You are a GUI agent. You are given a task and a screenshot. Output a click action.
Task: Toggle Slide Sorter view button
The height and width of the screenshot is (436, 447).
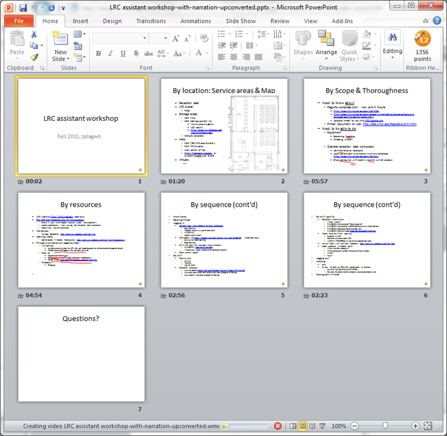pos(303,426)
